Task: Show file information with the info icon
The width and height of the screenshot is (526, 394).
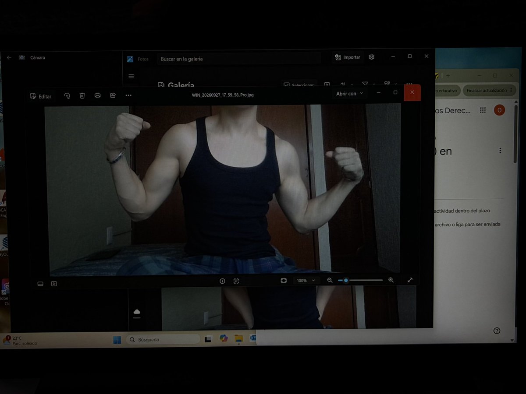Action: coord(222,281)
